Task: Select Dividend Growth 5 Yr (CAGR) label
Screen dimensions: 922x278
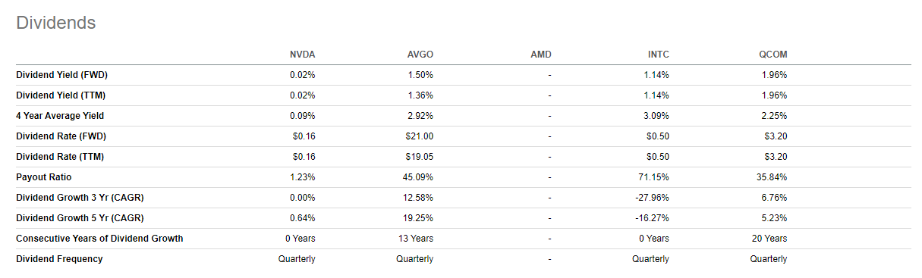Action: (80, 218)
